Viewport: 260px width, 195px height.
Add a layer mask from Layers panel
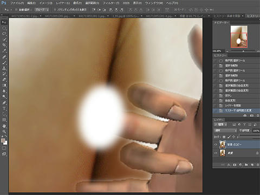pyautogui.click(x=235, y=165)
